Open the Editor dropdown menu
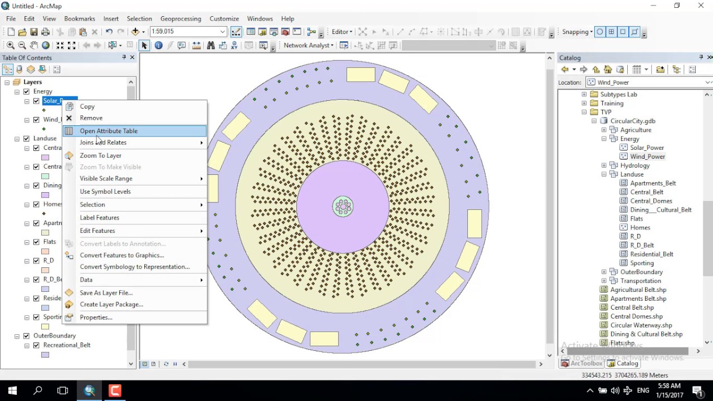Image resolution: width=713 pixels, height=401 pixels. (342, 32)
